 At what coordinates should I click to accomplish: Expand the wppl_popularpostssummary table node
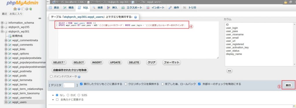tap(6, 62)
